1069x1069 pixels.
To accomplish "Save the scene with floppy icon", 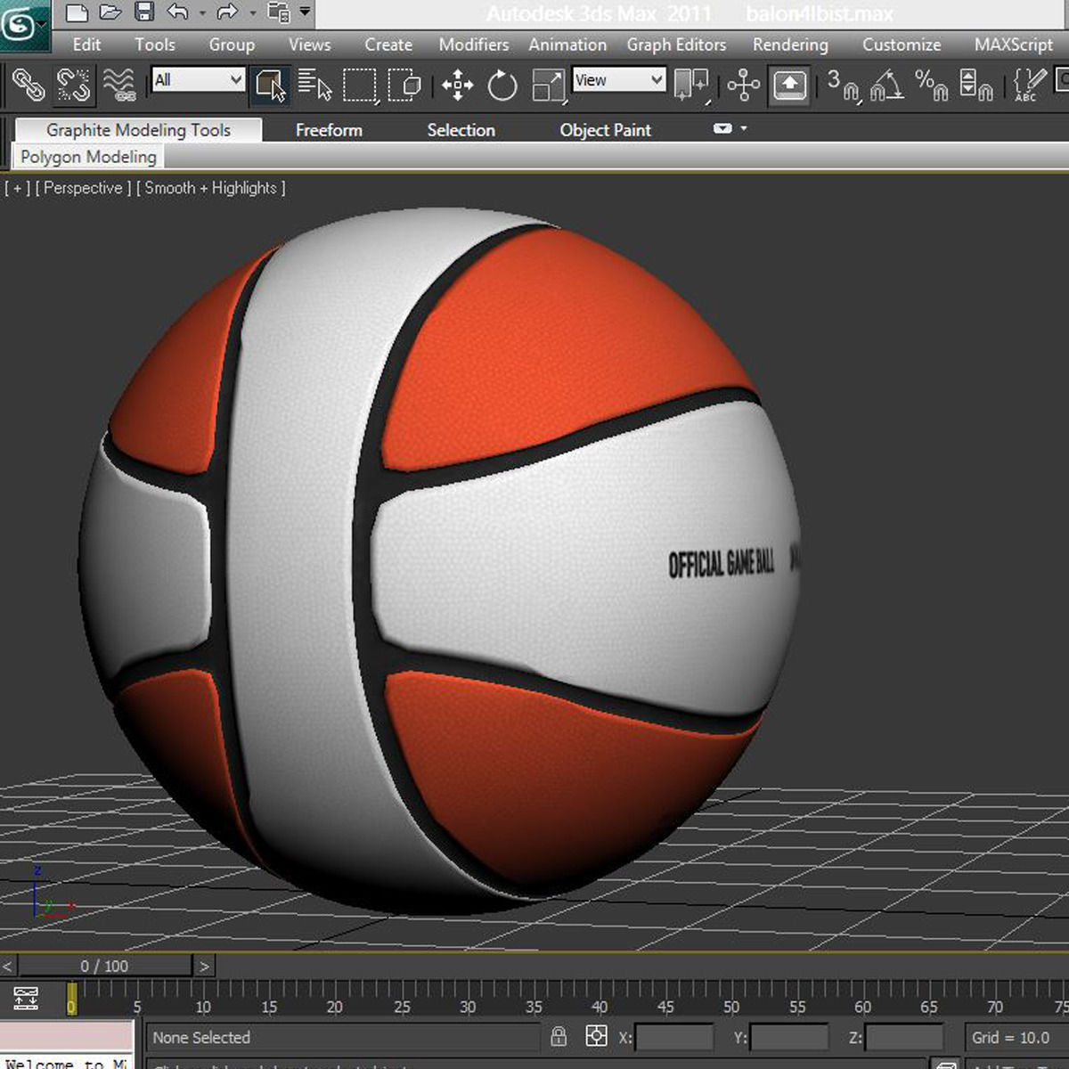I will click(x=143, y=12).
